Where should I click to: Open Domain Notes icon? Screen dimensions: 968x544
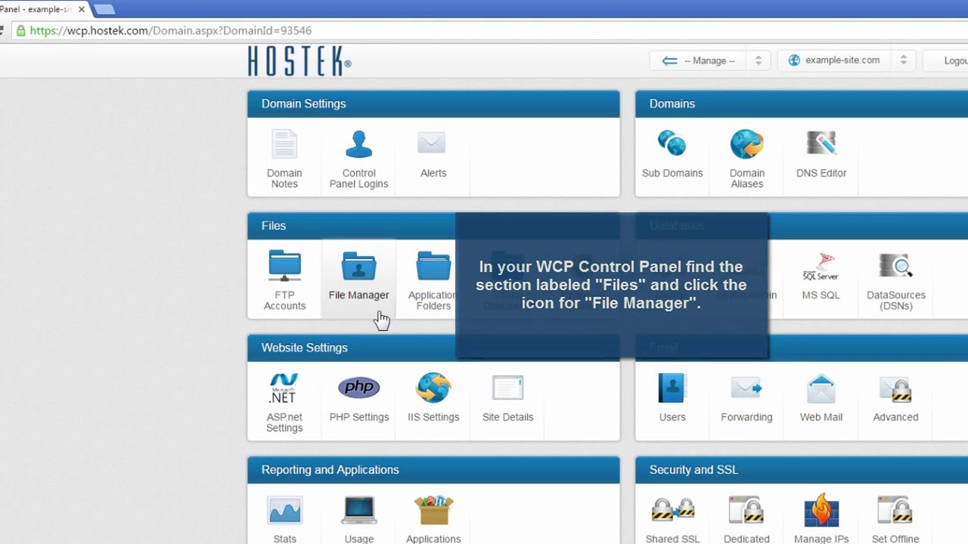coord(284,144)
